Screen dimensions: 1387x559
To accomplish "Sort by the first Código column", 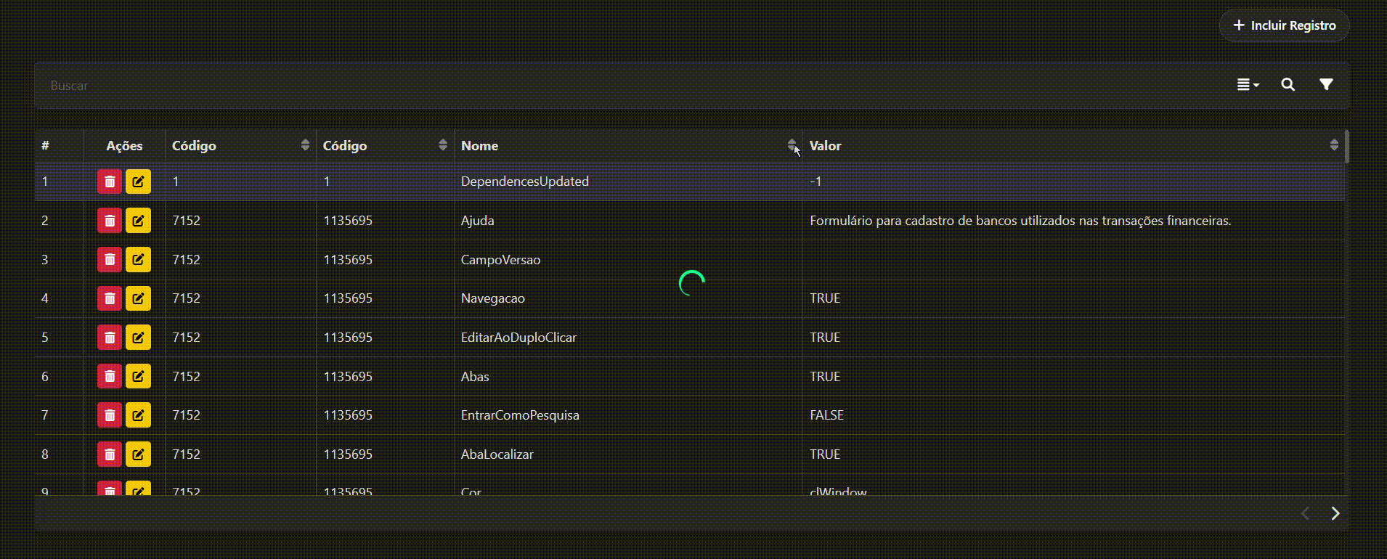I will pos(305,145).
